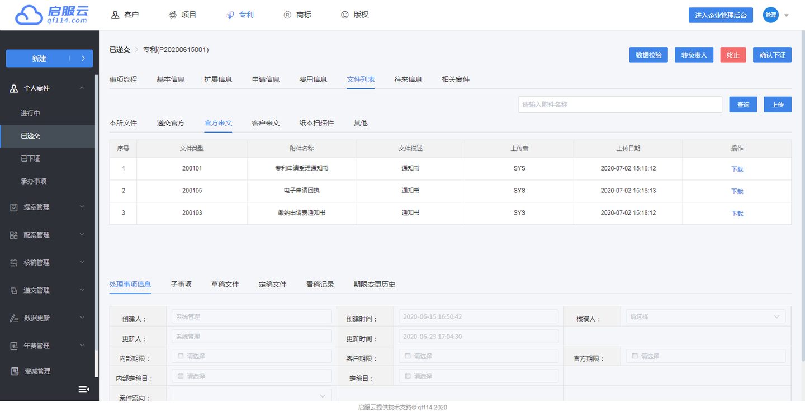The image size is (805, 411).
Task: Click the 数据校验 button
Action: (x=648, y=55)
